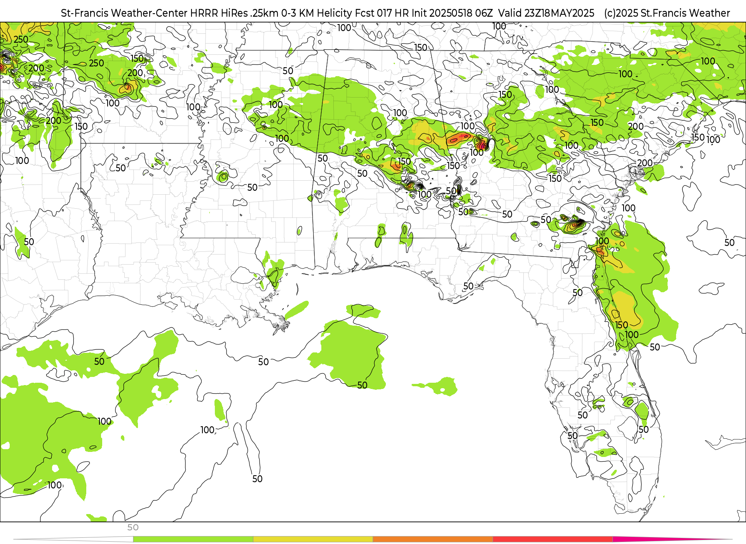Click the orange segment of the color legend
Image resolution: width=746 pixels, height=544 pixels.
point(433,539)
